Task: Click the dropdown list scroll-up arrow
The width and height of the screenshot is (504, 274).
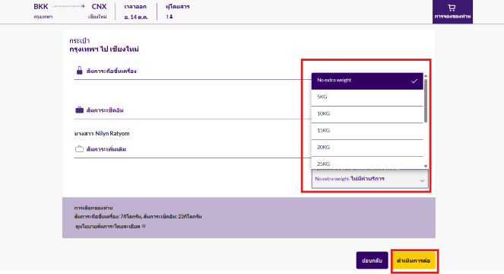Action: [x=426, y=75]
